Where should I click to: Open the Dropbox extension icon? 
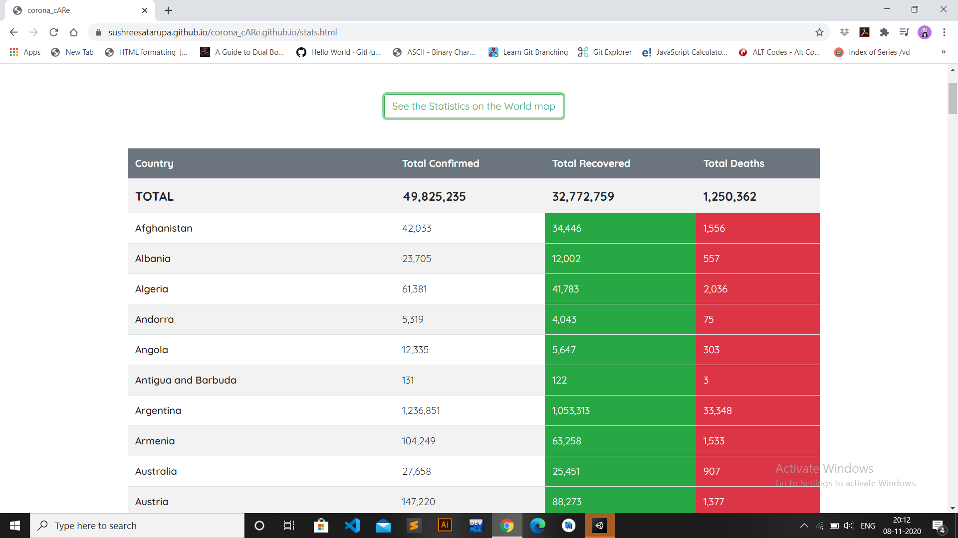tap(844, 32)
